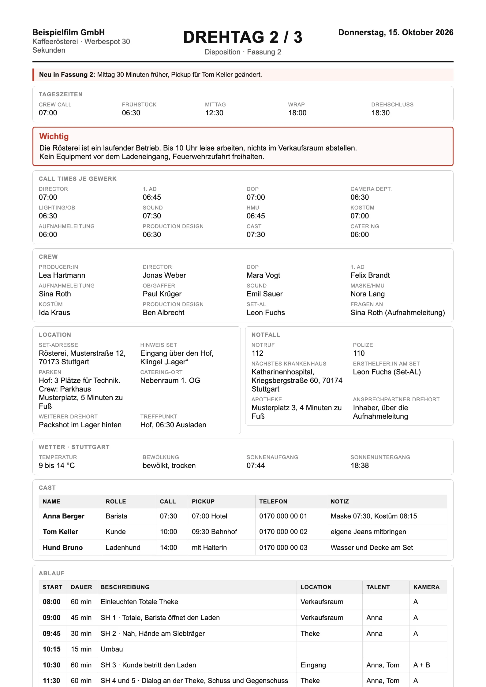Click schedule row Einleuchten Totale Theke

pos(243,602)
